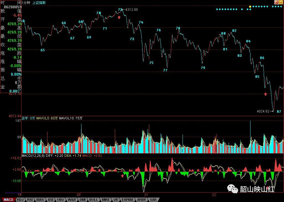284x202 pixels.
Task: Click wave label 74 on the chart
Action: pos(141,22)
